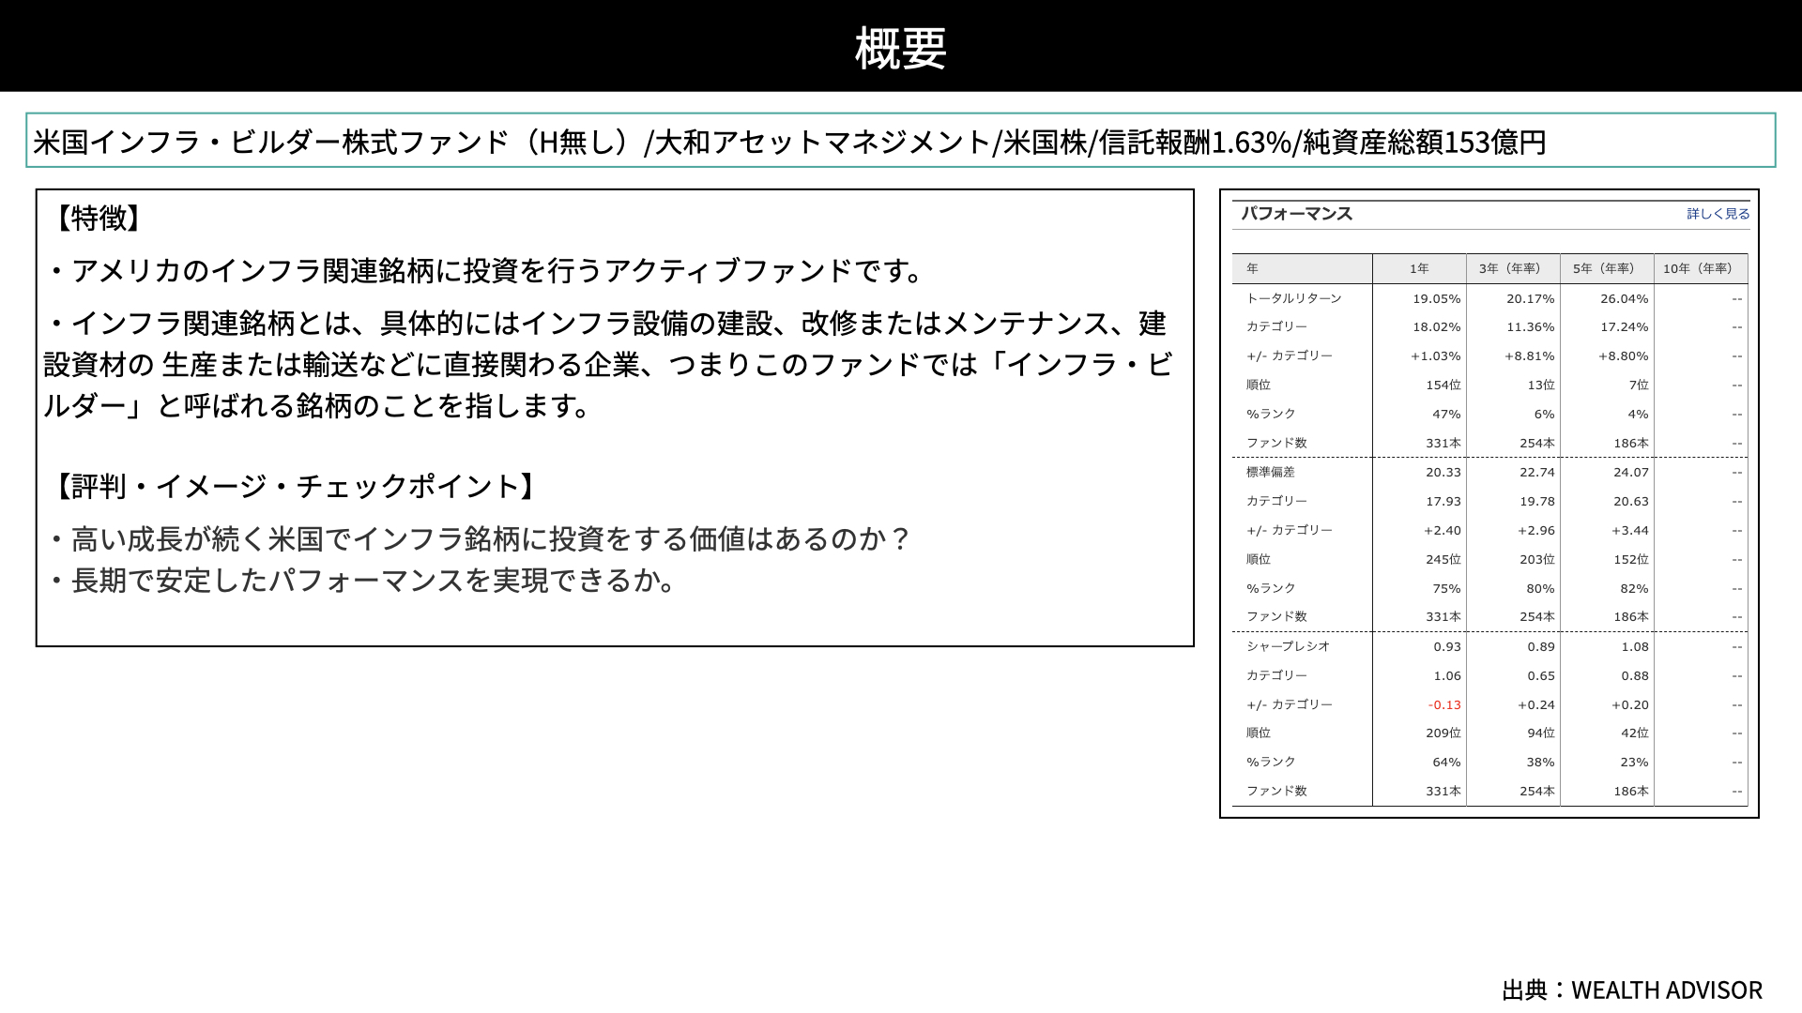
Task: Select the 17.93 category deviation cell
Action: click(x=1443, y=502)
